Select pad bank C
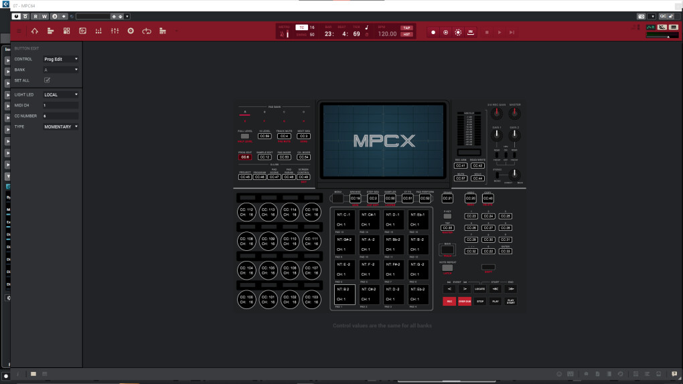The height and width of the screenshot is (384, 683). 284,113
